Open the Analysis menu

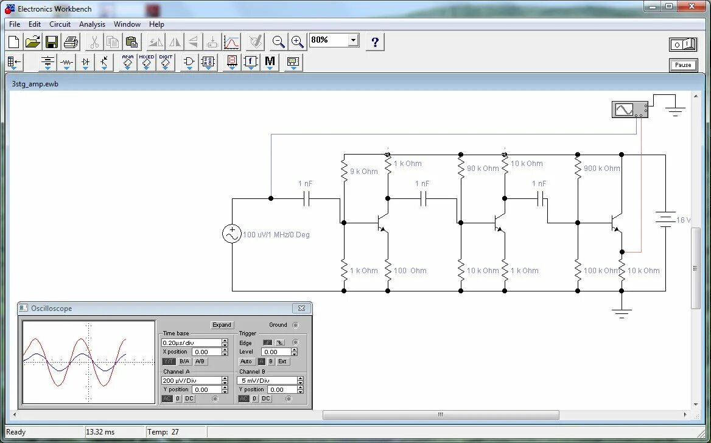point(92,24)
